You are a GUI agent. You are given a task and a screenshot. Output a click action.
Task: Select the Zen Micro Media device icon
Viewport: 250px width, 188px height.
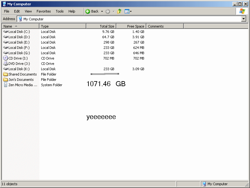(x=6, y=85)
